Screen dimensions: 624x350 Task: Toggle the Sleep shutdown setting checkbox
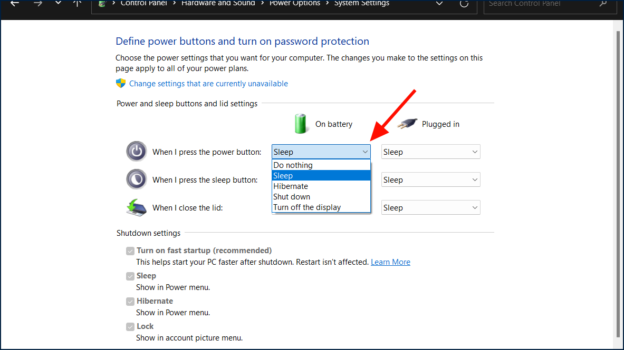pos(130,276)
